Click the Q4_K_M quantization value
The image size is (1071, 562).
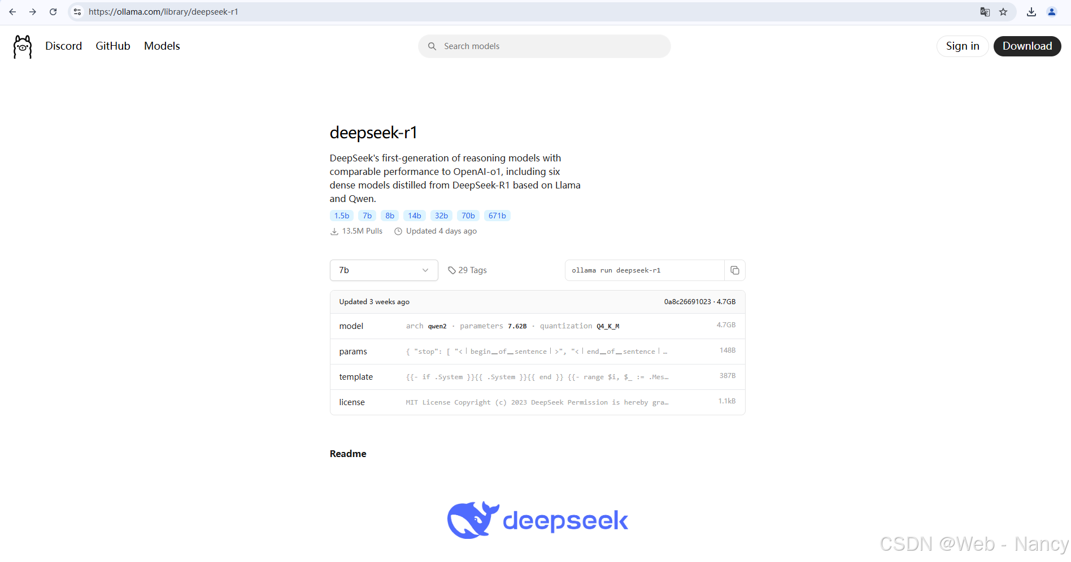pos(608,326)
